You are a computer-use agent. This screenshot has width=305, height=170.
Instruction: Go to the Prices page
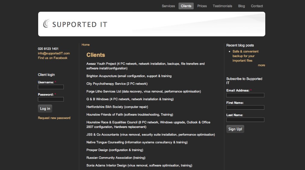click(202, 6)
